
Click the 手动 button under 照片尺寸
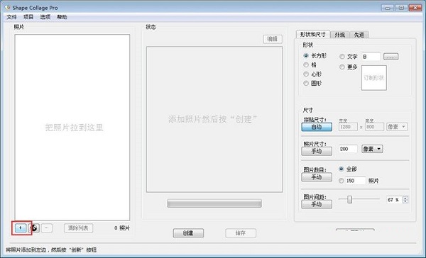317,151
